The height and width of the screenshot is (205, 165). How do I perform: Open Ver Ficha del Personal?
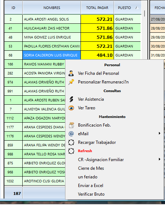pyautogui.click(x=98, y=73)
